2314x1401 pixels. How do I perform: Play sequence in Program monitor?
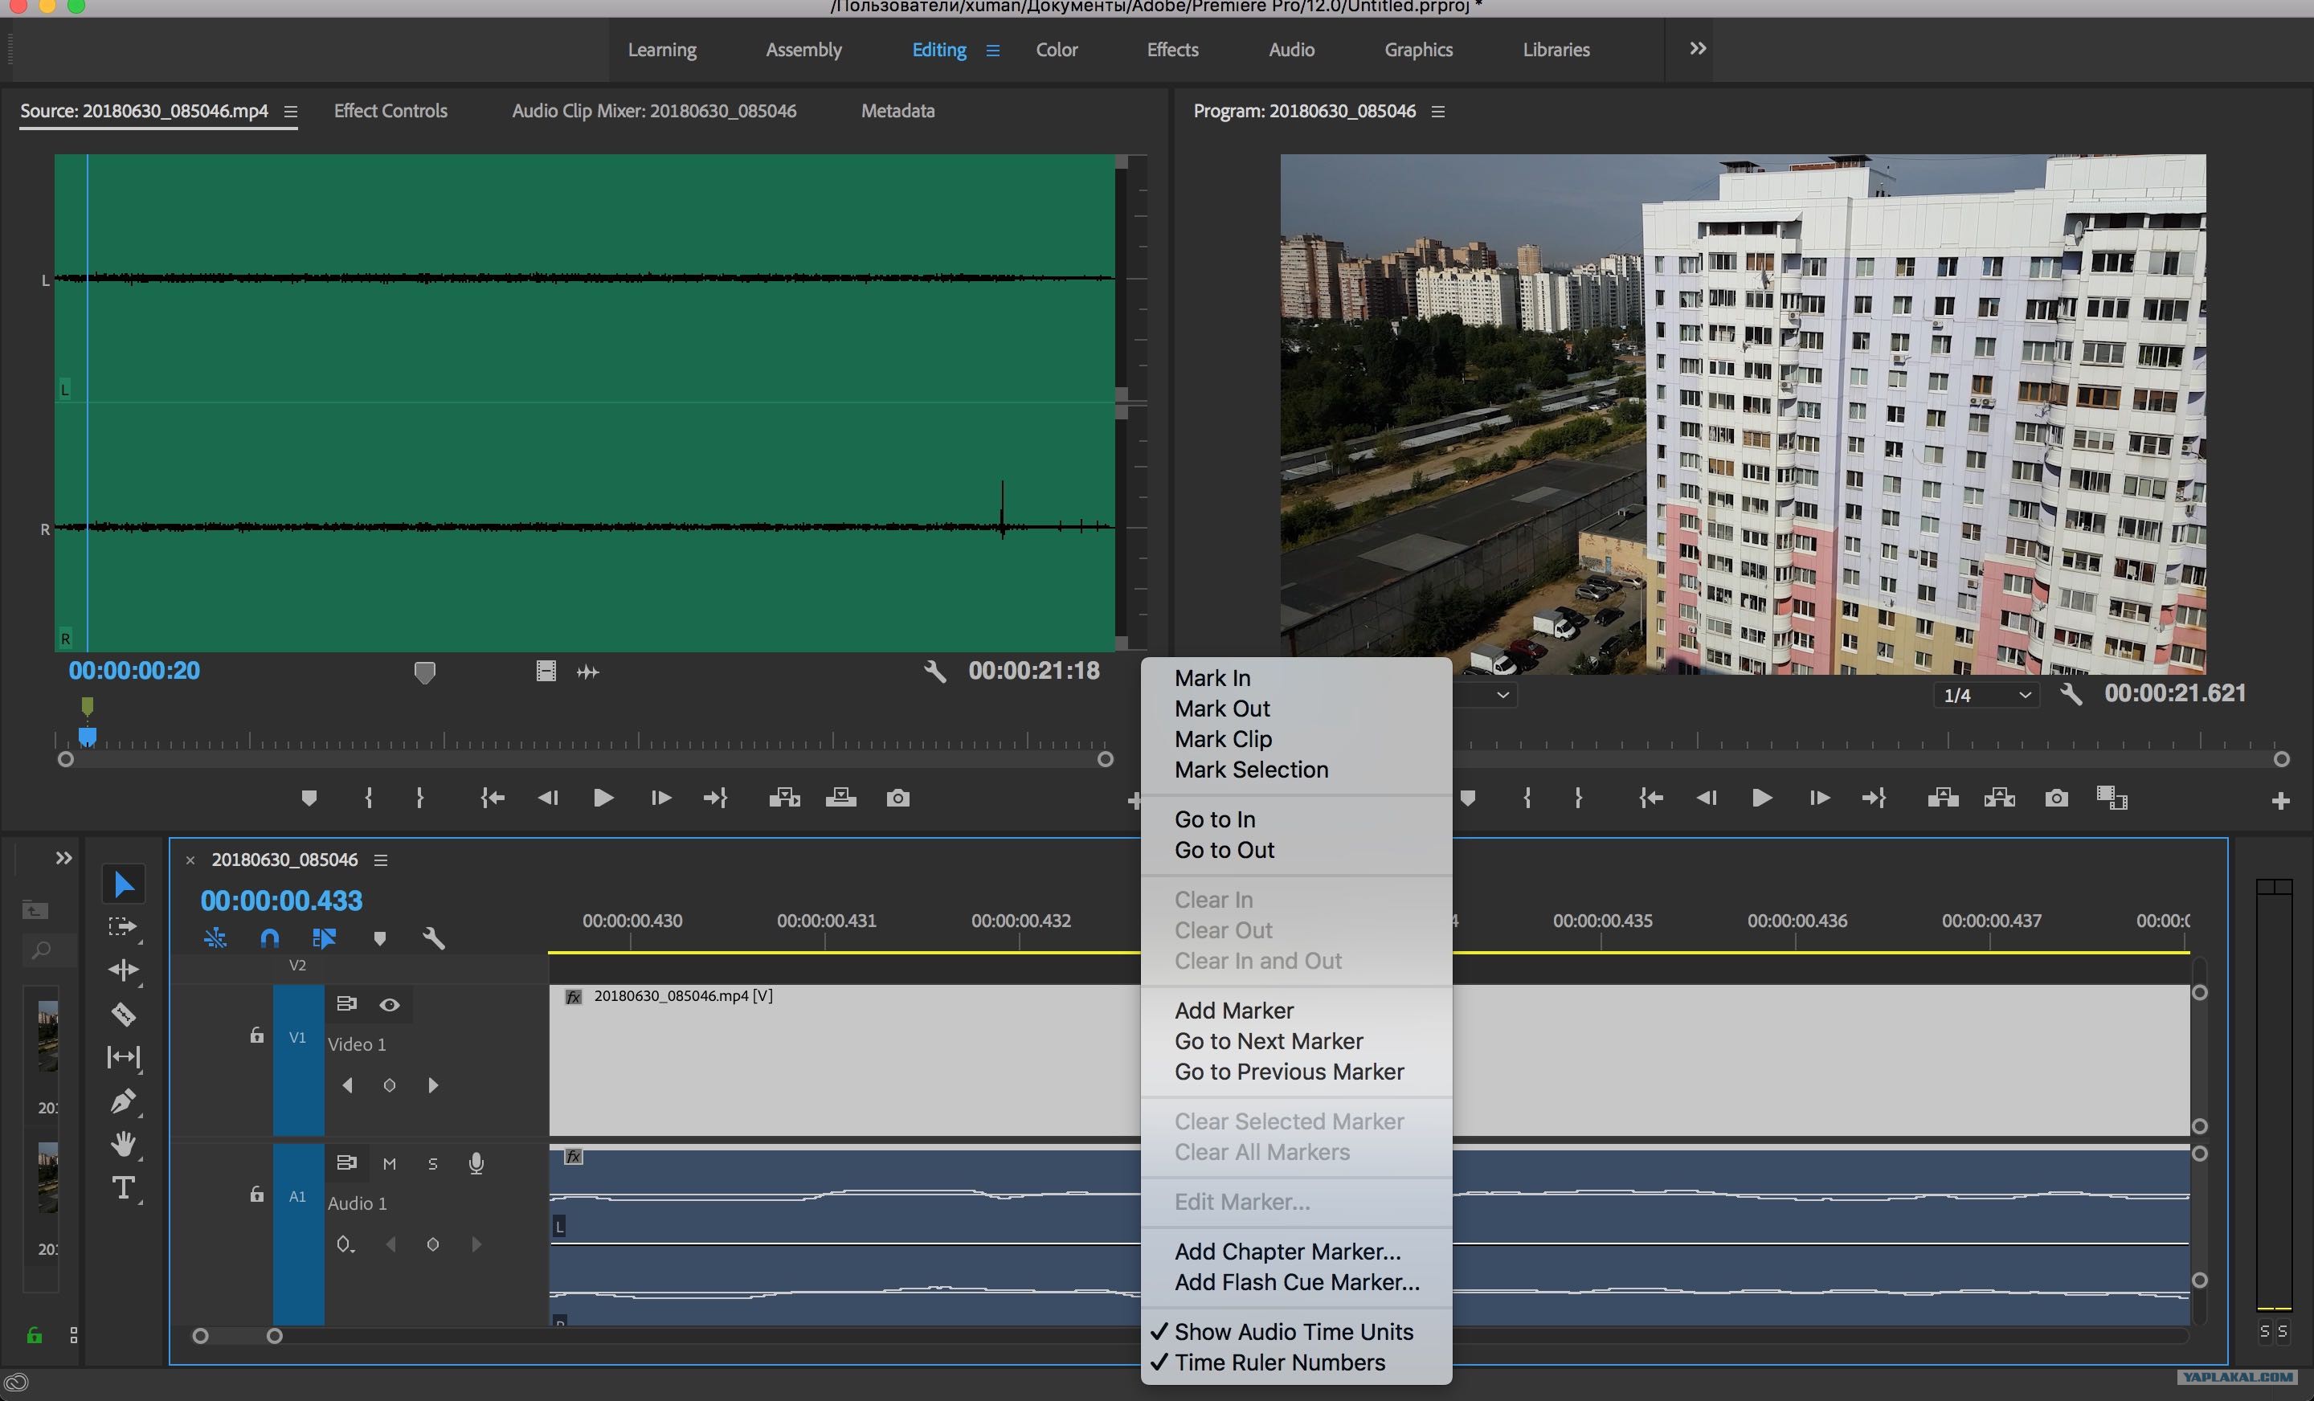[1762, 799]
